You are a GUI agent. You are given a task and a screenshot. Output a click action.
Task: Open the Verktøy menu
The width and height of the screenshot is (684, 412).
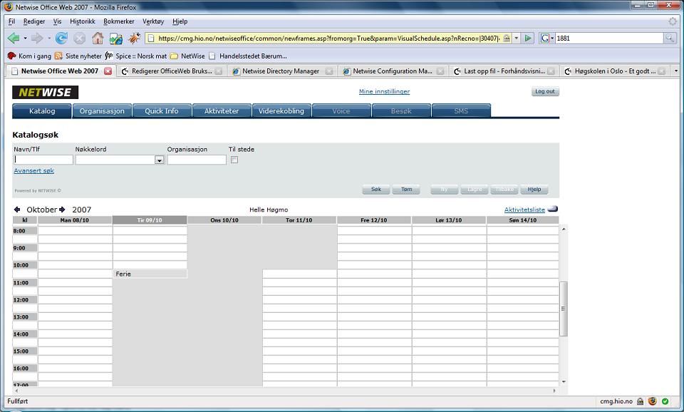point(153,21)
